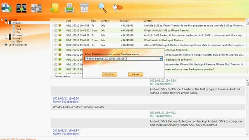Select the iPhone4 device in tree

point(17,23)
